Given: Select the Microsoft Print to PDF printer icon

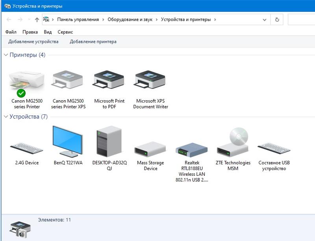Looking at the screenshot, I should coord(109,80).
